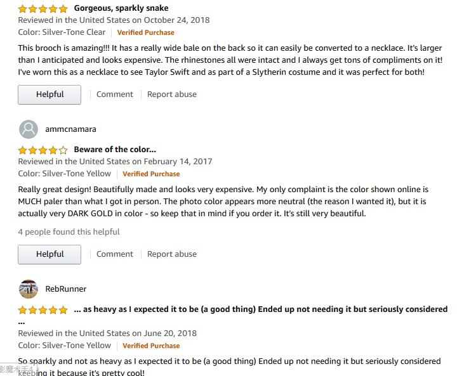This screenshot has width=476, height=376.
Task: Open ammcnamara's profile name
Action: [70, 129]
